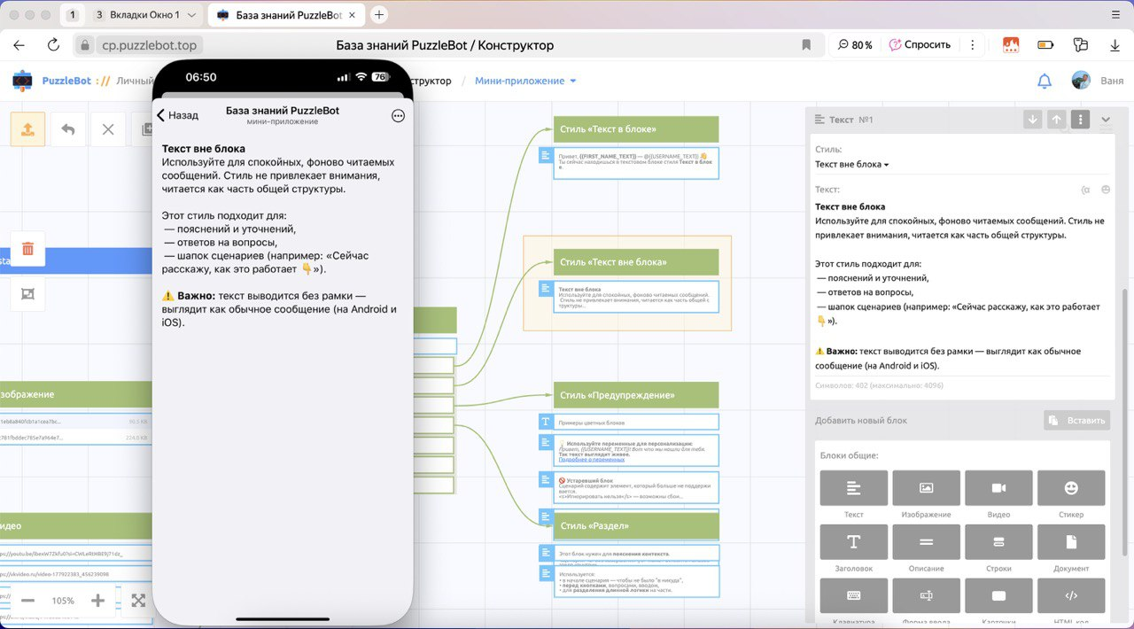Open the browser hamburger menu
Screen dimensions: 1134x629
click(x=1115, y=15)
